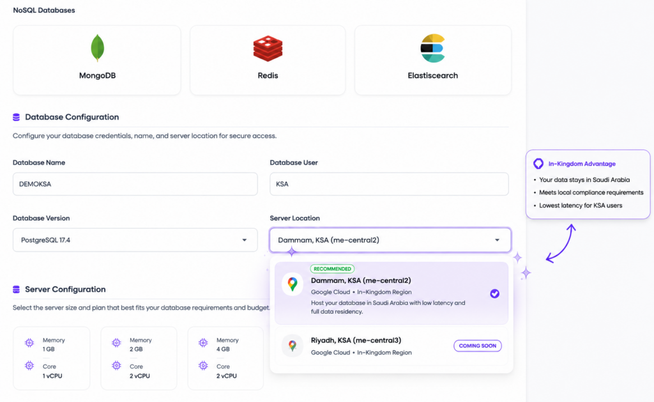This screenshot has height=402, width=654.
Task: Select the Elasticsearch logo icon
Action: (432, 48)
